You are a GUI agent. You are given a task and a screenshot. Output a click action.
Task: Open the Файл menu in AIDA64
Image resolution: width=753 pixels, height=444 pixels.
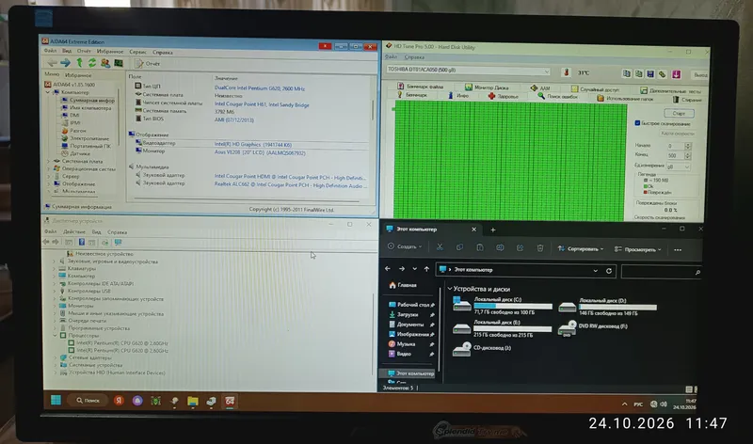click(51, 51)
